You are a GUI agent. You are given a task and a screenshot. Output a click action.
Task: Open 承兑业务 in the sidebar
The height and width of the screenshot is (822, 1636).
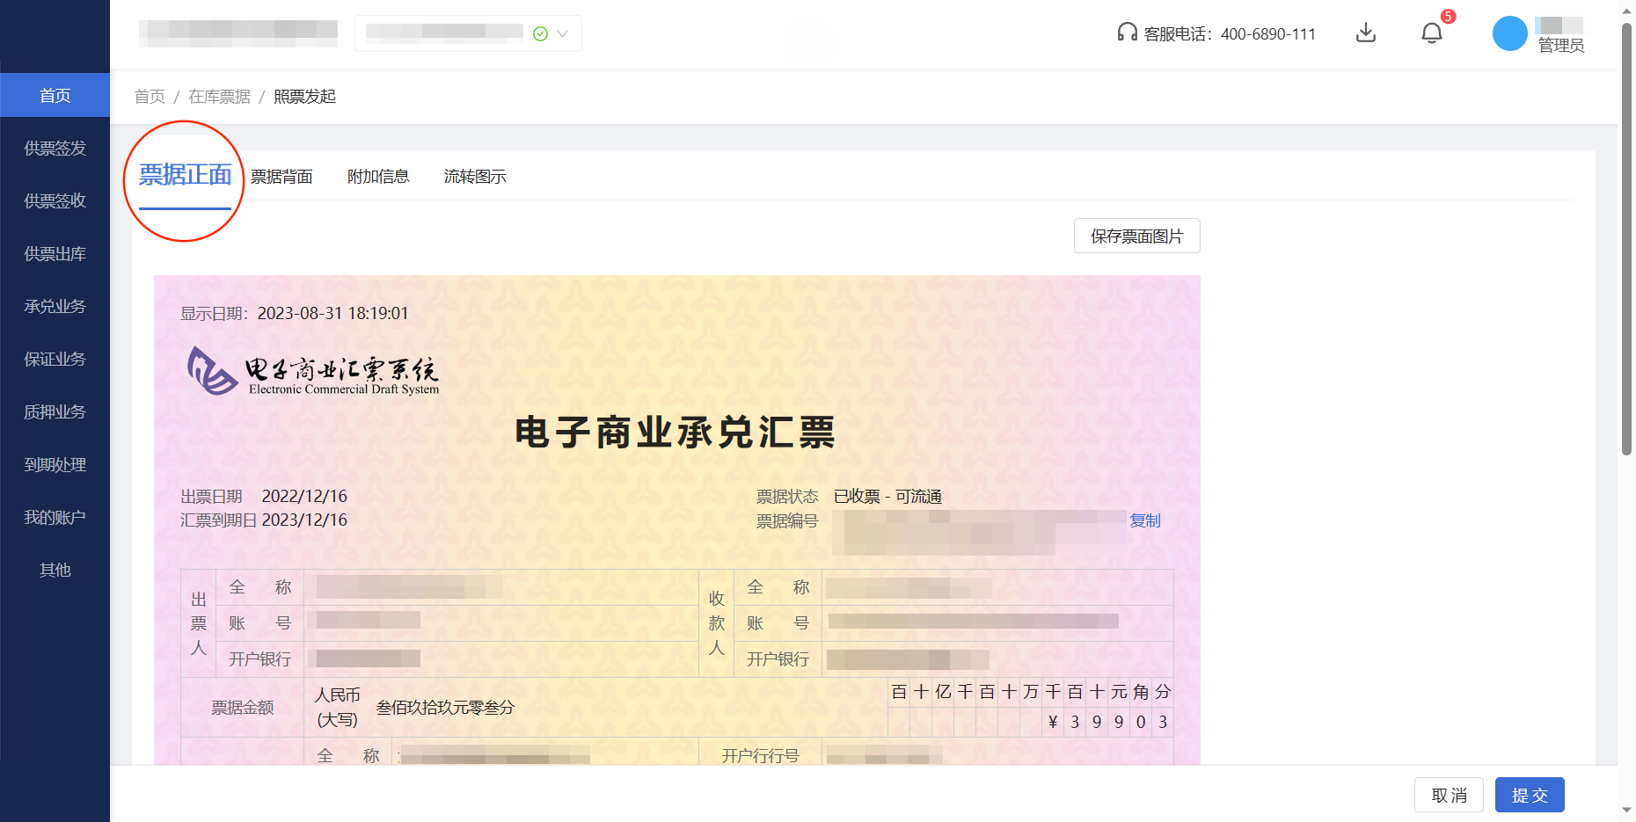pos(55,306)
